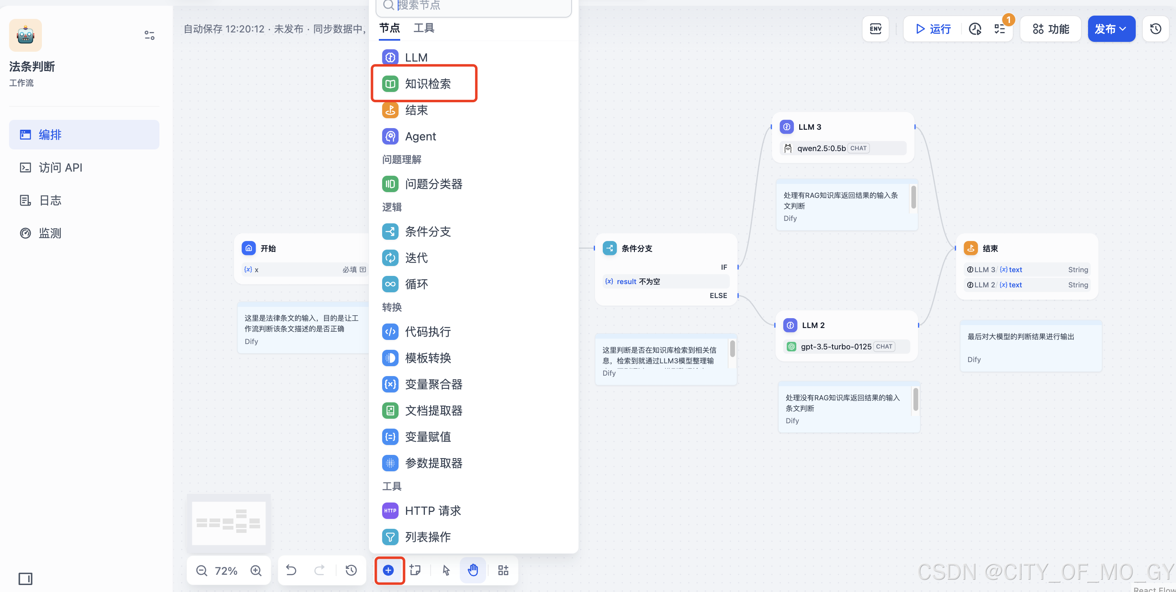Choose 知识检索 from the node list
Screen dimensions: 1176x592
427,84
